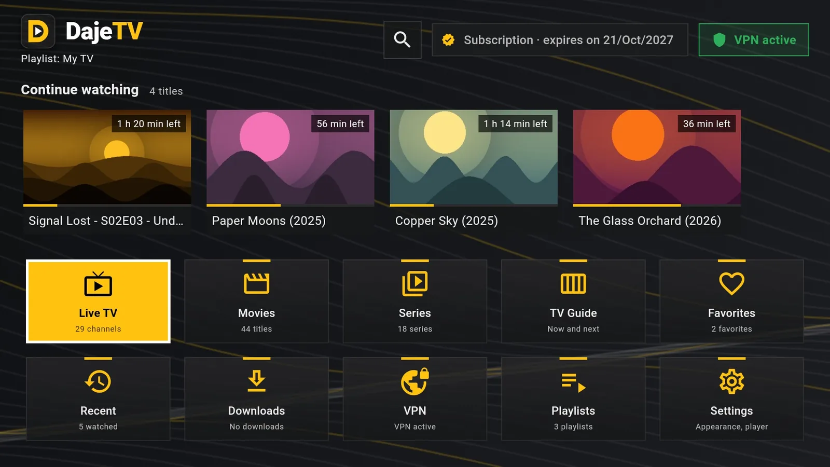Click the 'No downloads' label

click(x=256, y=427)
